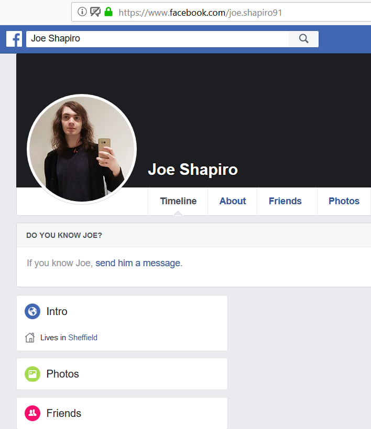
Task: Select the browser URL address field
Action: (221, 12)
